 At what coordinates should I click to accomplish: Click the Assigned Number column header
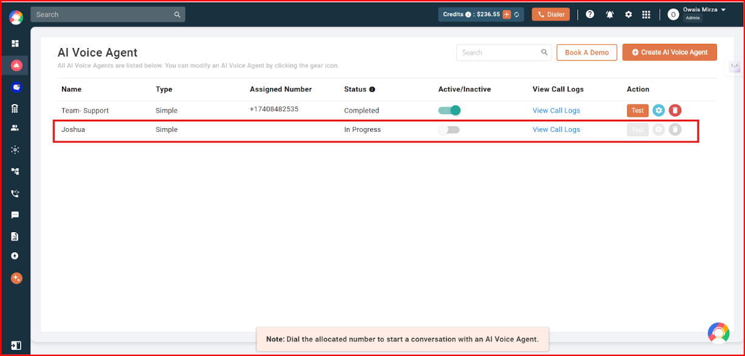(281, 89)
